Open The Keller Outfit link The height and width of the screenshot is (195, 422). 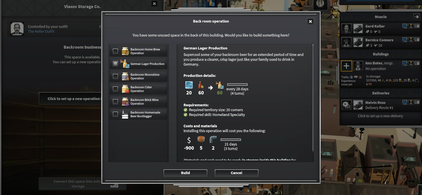tap(41, 31)
